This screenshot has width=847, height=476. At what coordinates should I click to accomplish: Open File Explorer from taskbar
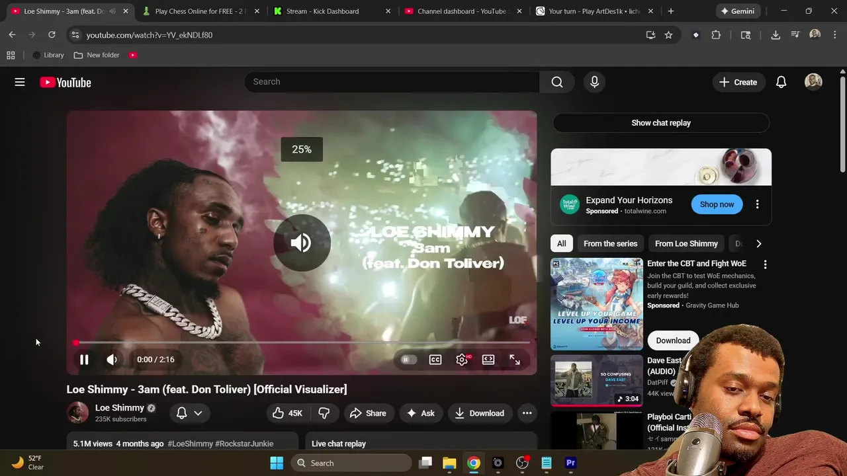pos(449,463)
